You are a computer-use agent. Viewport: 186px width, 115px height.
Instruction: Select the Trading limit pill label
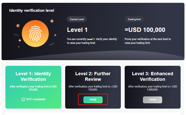[134, 19]
